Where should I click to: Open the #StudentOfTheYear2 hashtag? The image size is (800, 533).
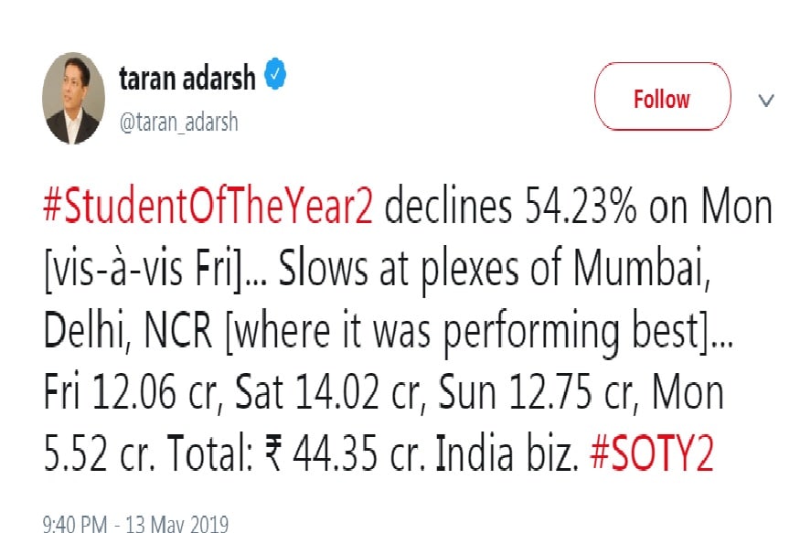pyautogui.click(x=208, y=206)
